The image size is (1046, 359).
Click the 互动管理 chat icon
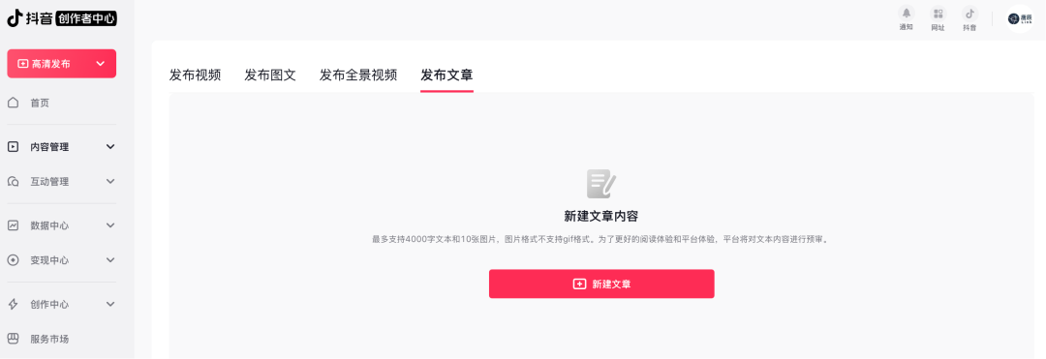(x=13, y=181)
